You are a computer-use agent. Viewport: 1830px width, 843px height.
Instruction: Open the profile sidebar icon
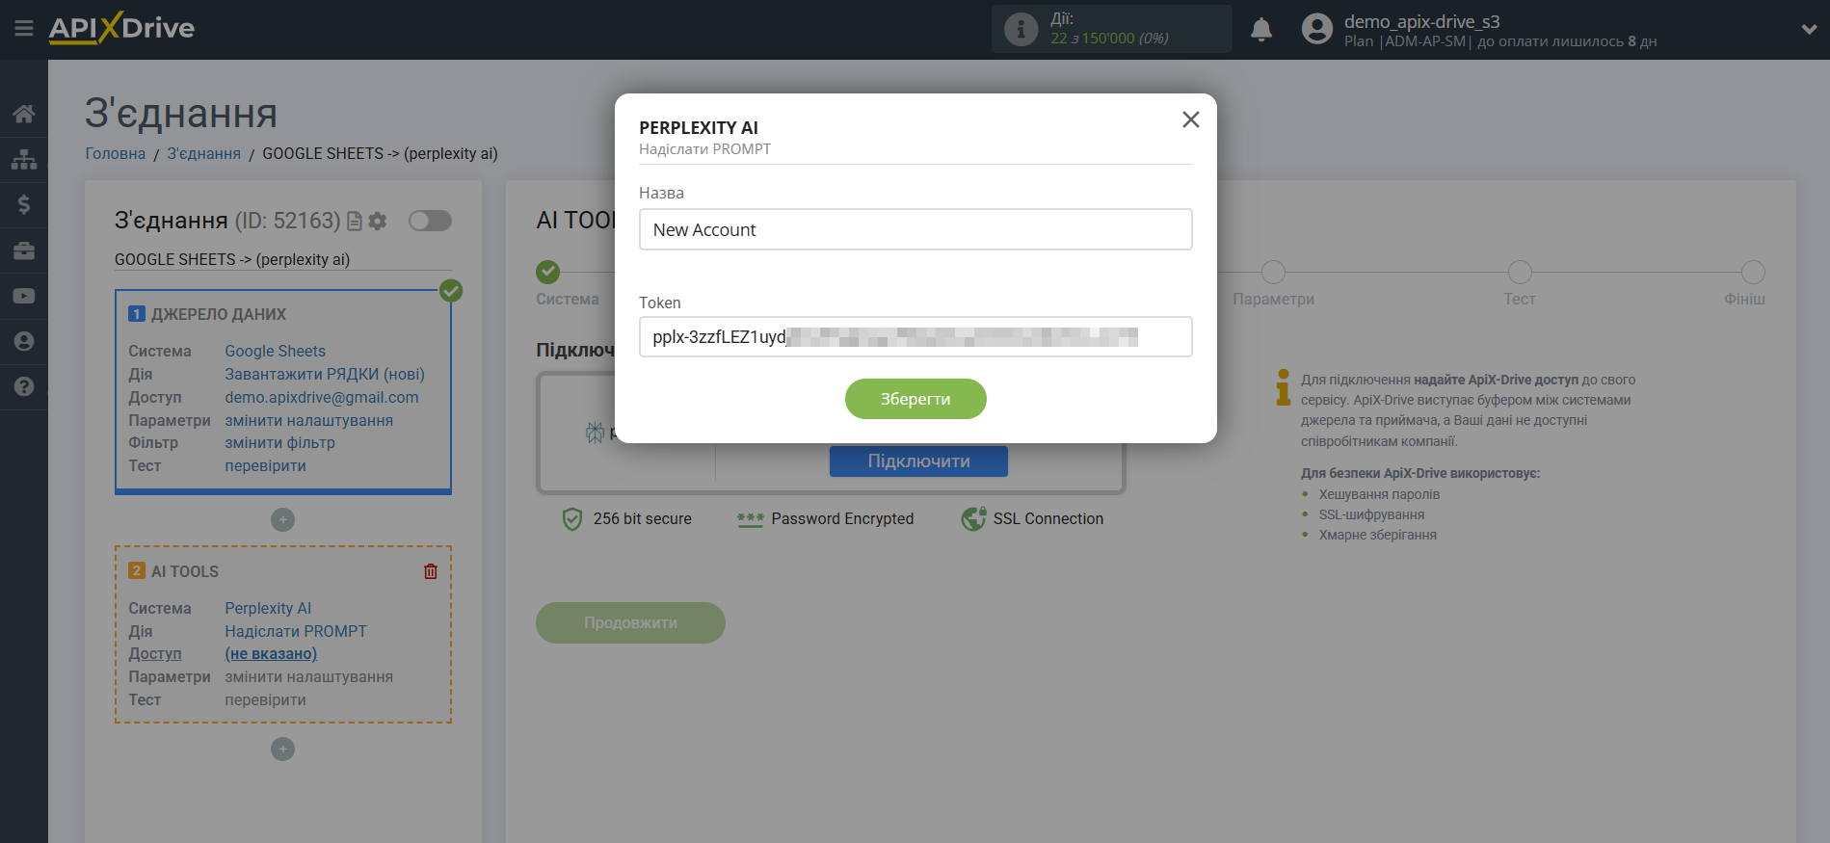(x=24, y=341)
